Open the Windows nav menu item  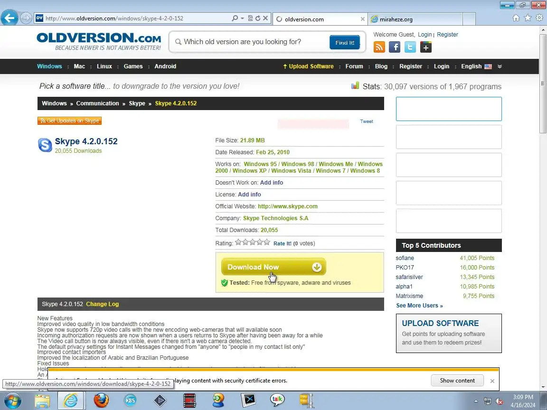pyautogui.click(x=49, y=66)
